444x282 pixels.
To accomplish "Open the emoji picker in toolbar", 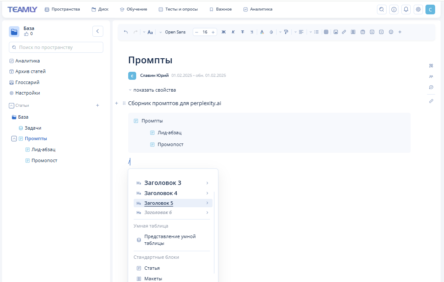I will (391, 32).
